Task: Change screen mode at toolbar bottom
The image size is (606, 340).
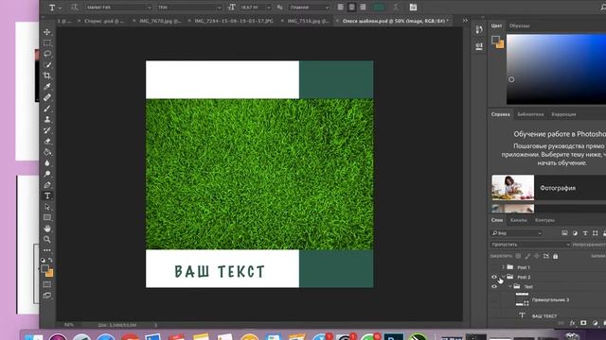Action: click(x=47, y=296)
